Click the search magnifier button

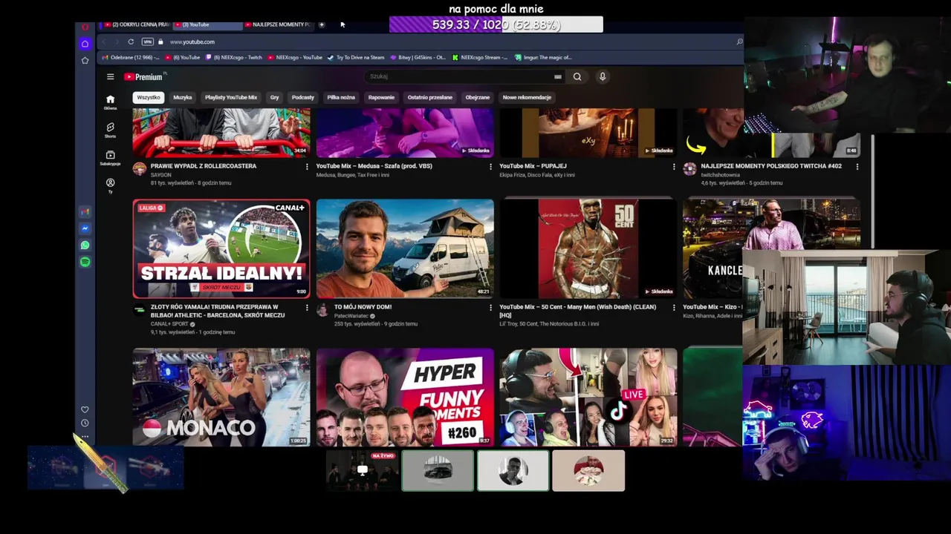point(577,76)
